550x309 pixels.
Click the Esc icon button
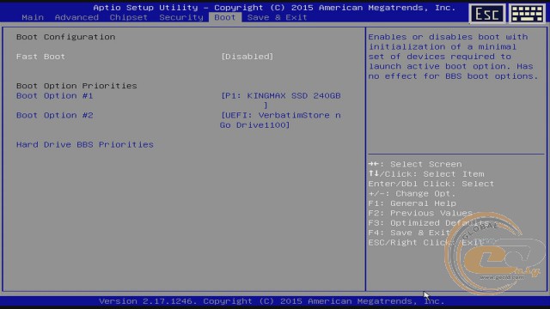(x=487, y=14)
